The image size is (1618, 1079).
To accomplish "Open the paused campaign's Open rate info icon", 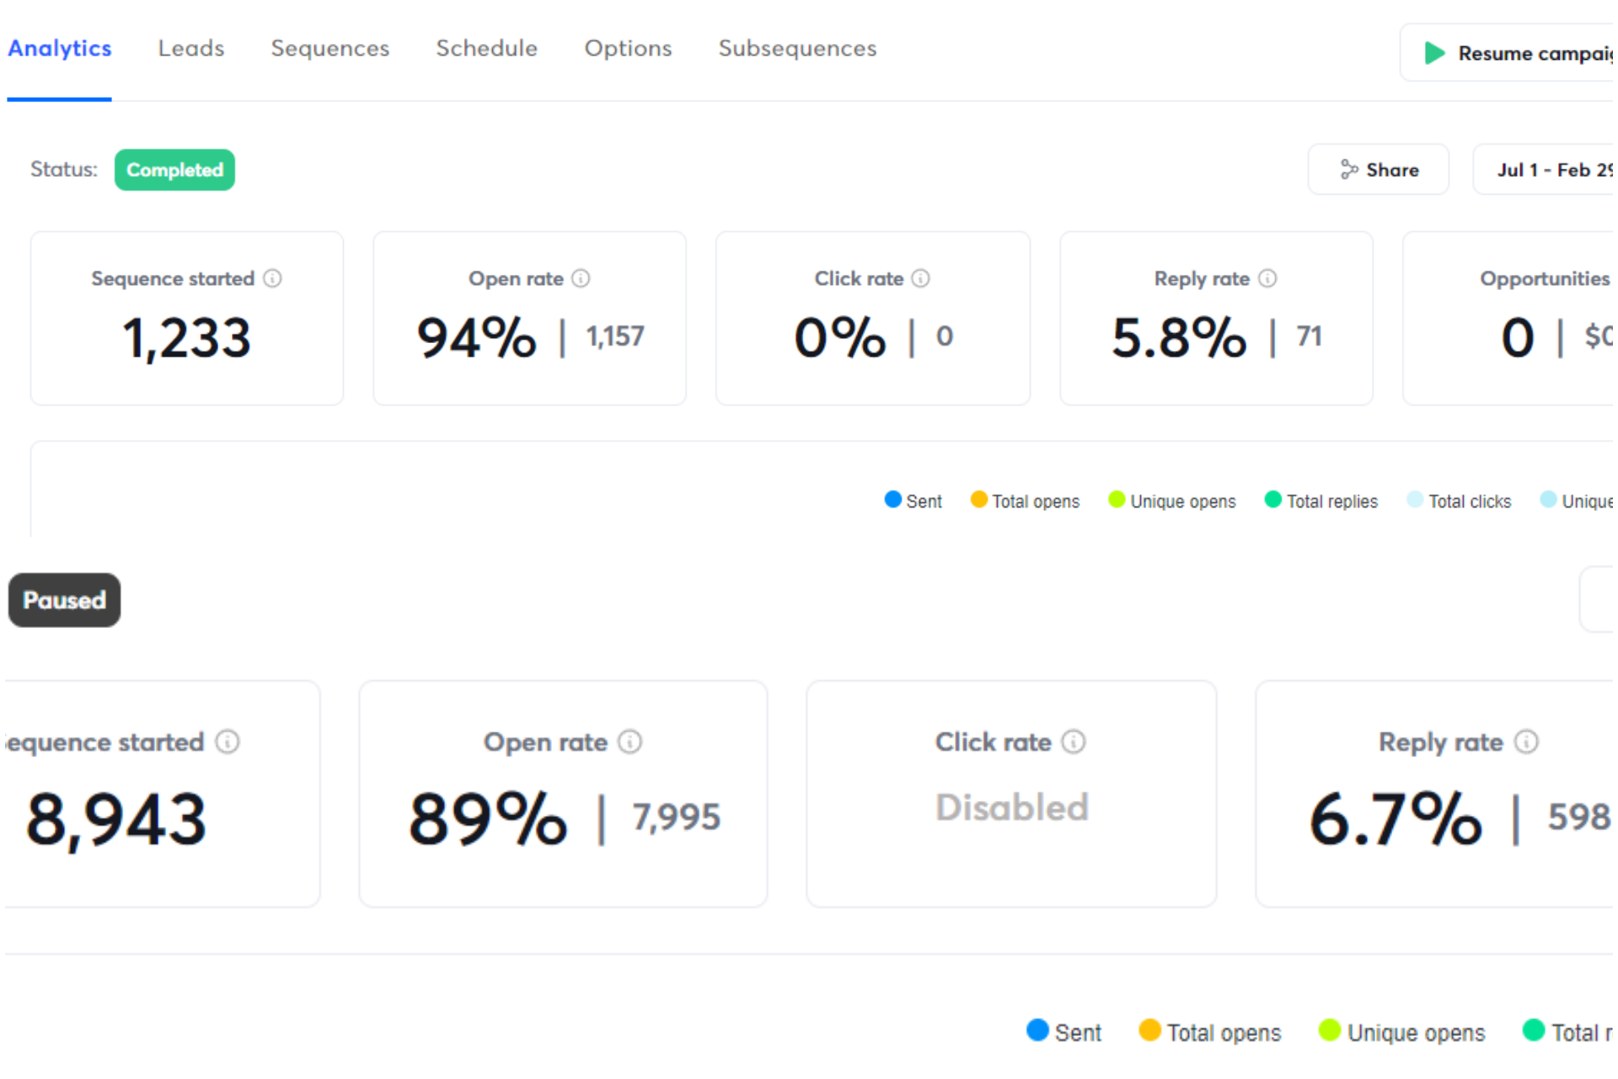I will coord(630,742).
